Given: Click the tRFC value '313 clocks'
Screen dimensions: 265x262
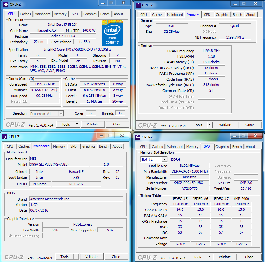Looking at the screenshot, I should pyautogui.click(x=211, y=85).
